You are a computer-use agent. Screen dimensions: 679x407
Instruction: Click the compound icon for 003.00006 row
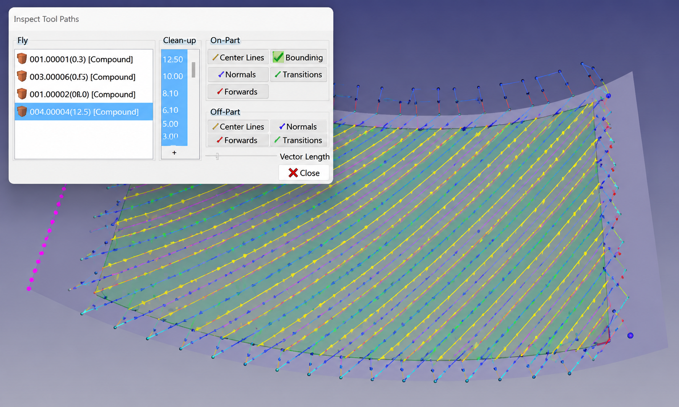click(22, 76)
